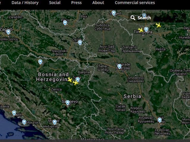
Task: Click the Serbia country label
Action: pyautogui.click(x=132, y=96)
